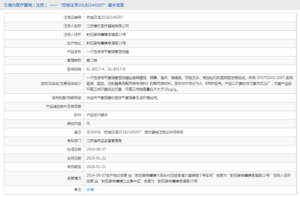The image size is (300, 197).
Task: Select product name 一次性使用气管插管固定器
Action: point(108,52)
